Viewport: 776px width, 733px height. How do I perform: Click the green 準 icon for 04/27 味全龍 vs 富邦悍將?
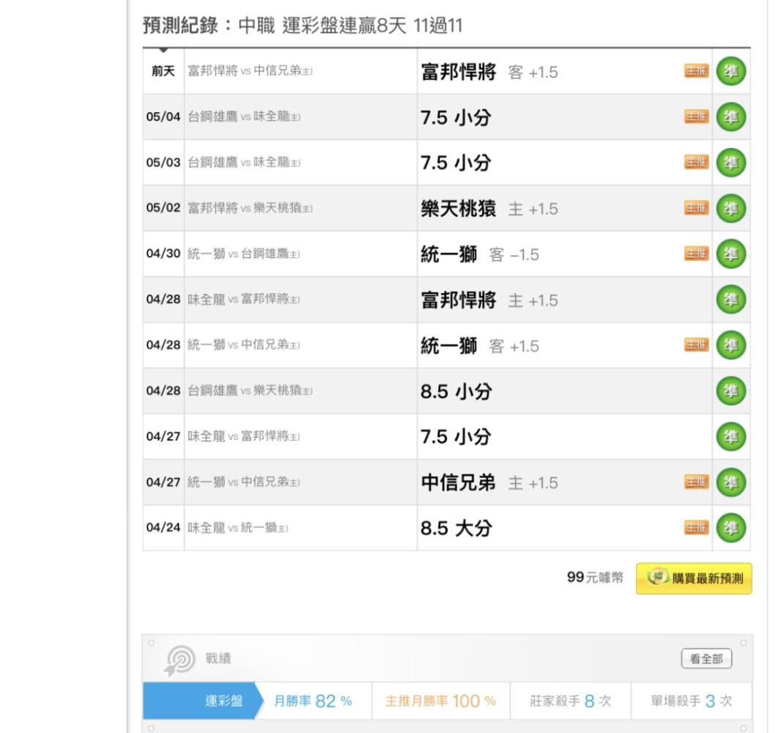point(731,437)
